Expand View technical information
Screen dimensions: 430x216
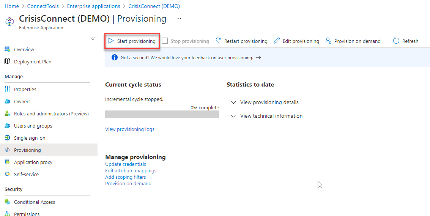[x=267, y=116]
